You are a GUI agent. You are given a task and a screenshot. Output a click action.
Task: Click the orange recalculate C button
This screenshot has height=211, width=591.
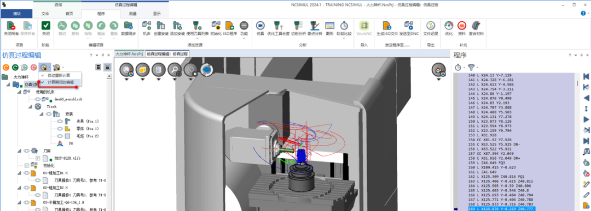click(x=5, y=68)
